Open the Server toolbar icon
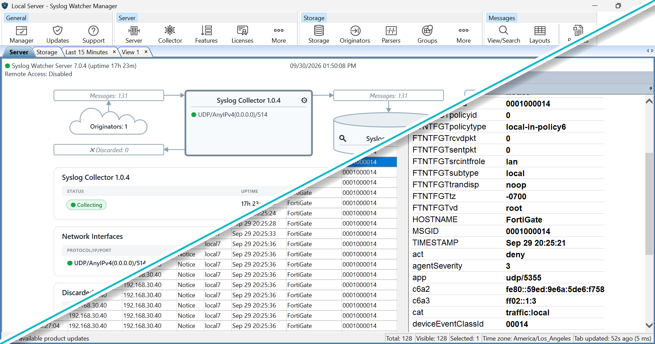 coord(134,34)
